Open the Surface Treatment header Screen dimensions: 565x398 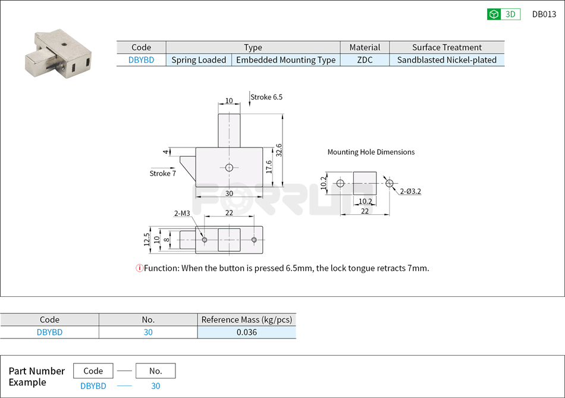447,47
